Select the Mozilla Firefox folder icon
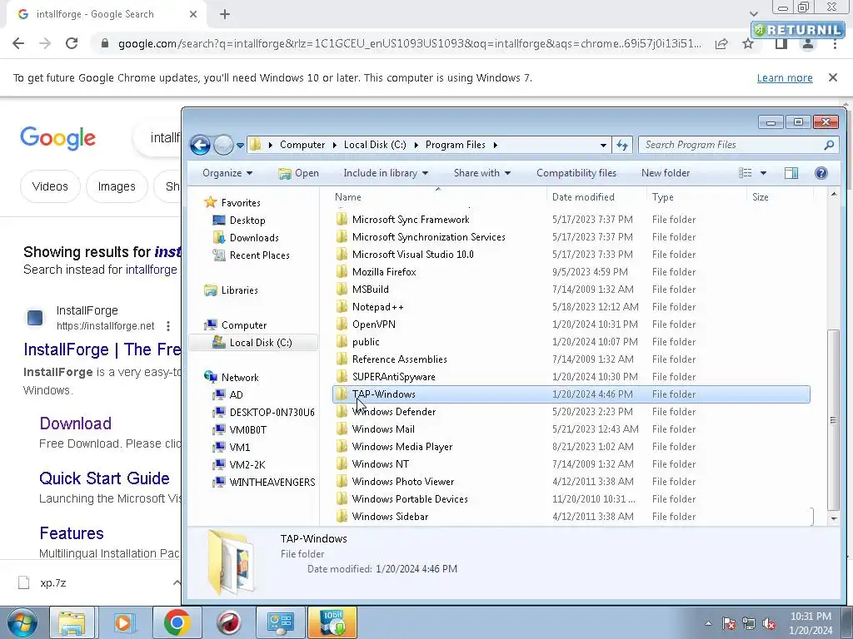853x639 pixels. tap(342, 272)
